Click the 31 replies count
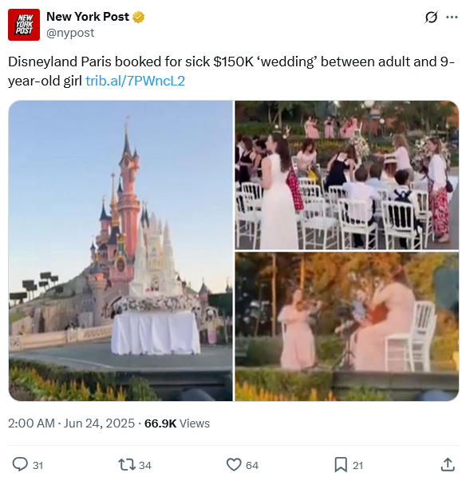Image resolution: width=462 pixels, height=489 pixels. click(38, 465)
